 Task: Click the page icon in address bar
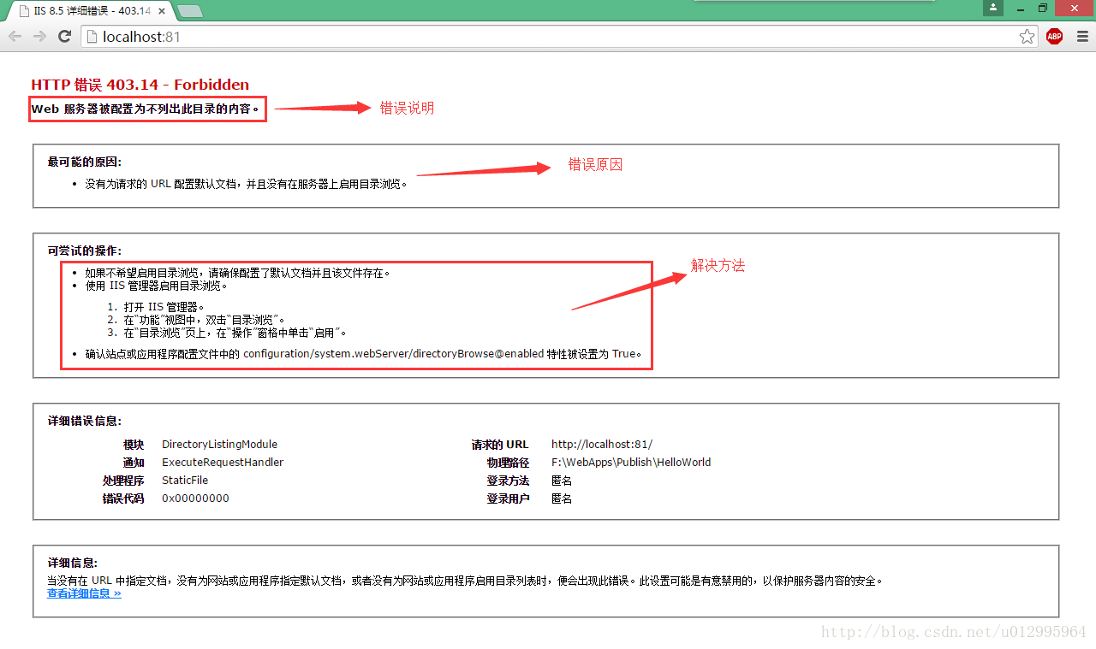pyautogui.click(x=92, y=37)
